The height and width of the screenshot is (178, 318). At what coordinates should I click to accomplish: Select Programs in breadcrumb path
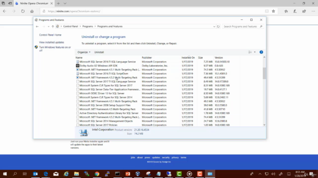pyautogui.click(x=87, y=26)
